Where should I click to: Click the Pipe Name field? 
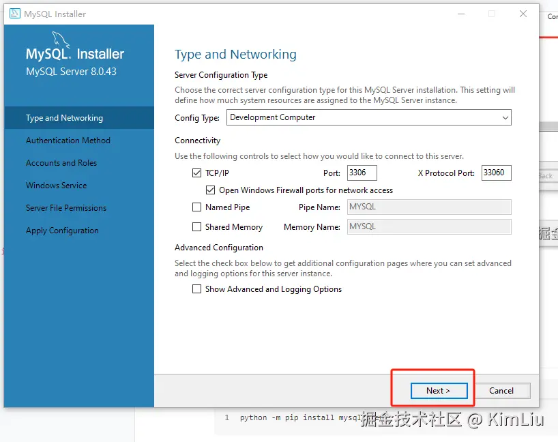pos(429,207)
